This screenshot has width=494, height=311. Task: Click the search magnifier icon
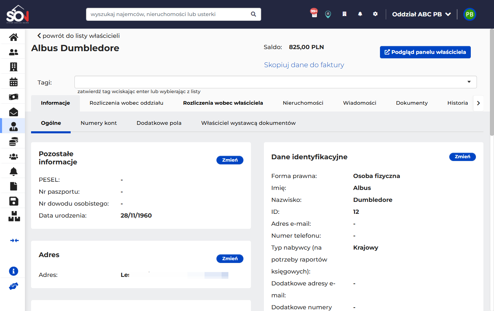253,14
